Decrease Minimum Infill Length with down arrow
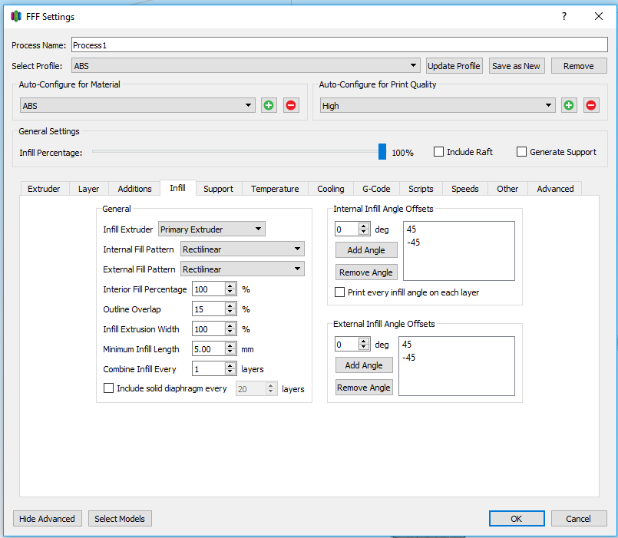This screenshot has height=538, width=618. [x=230, y=353]
